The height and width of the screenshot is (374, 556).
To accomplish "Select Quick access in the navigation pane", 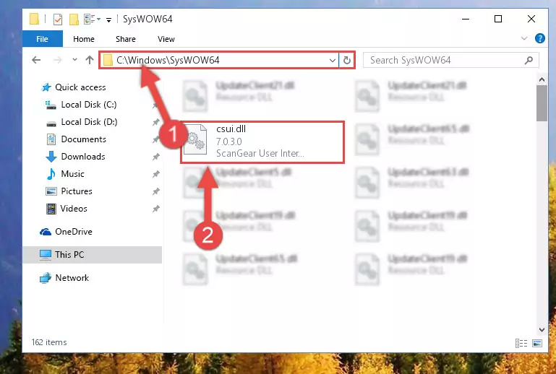I will (x=80, y=87).
